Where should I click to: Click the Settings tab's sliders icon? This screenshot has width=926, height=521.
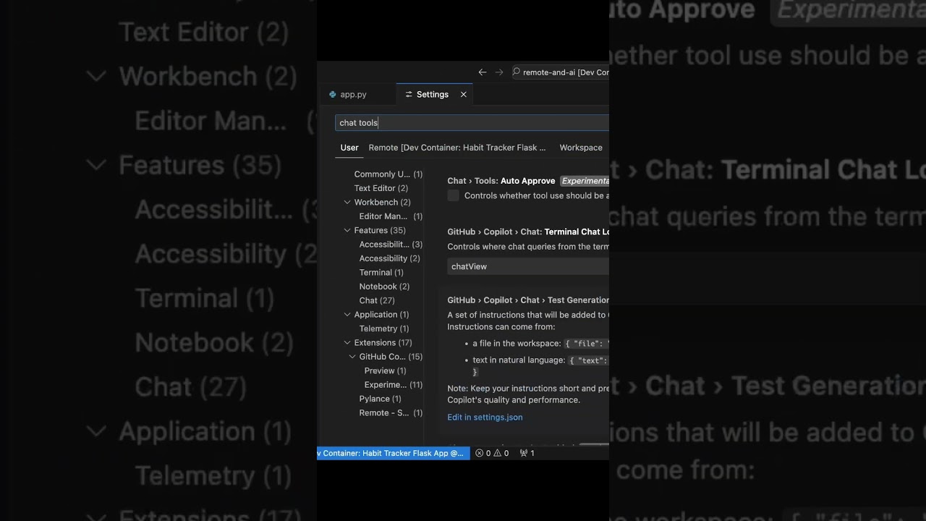[409, 94]
